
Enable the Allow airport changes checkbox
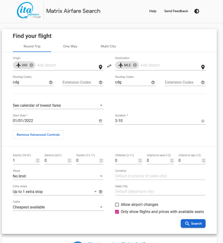tap(117, 204)
